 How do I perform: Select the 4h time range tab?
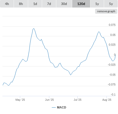[7, 4]
